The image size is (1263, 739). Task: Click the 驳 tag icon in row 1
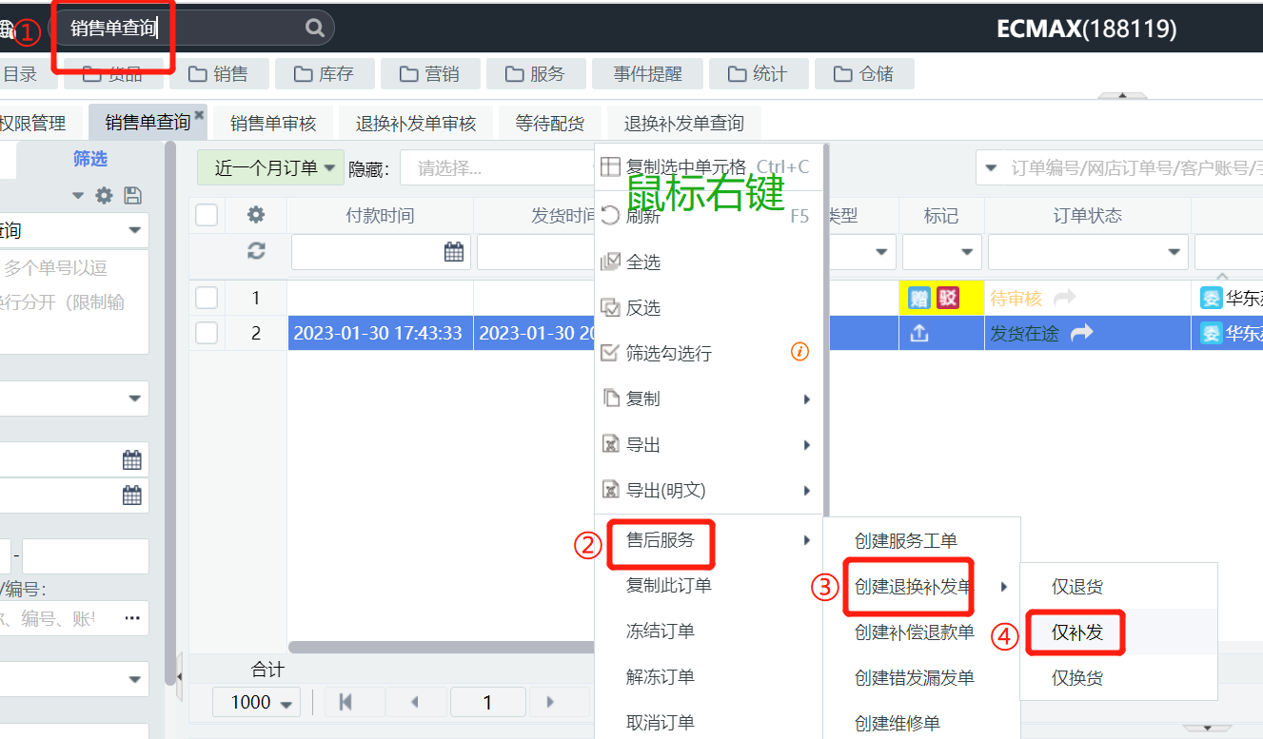coord(947,298)
